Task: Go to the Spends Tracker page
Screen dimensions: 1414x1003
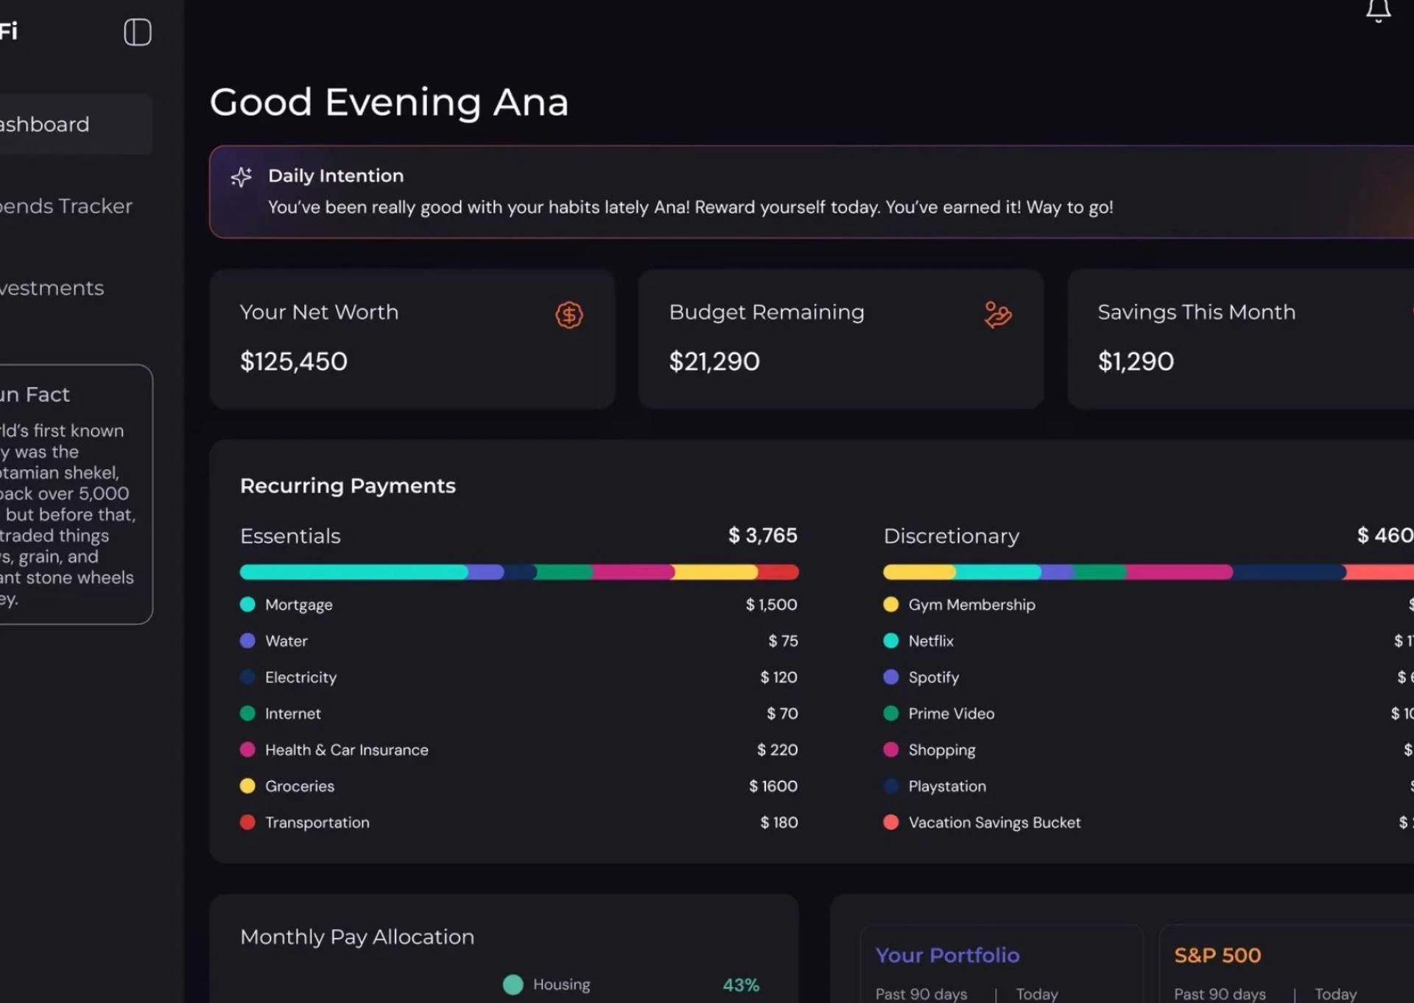Action: (x=65, y=206)
